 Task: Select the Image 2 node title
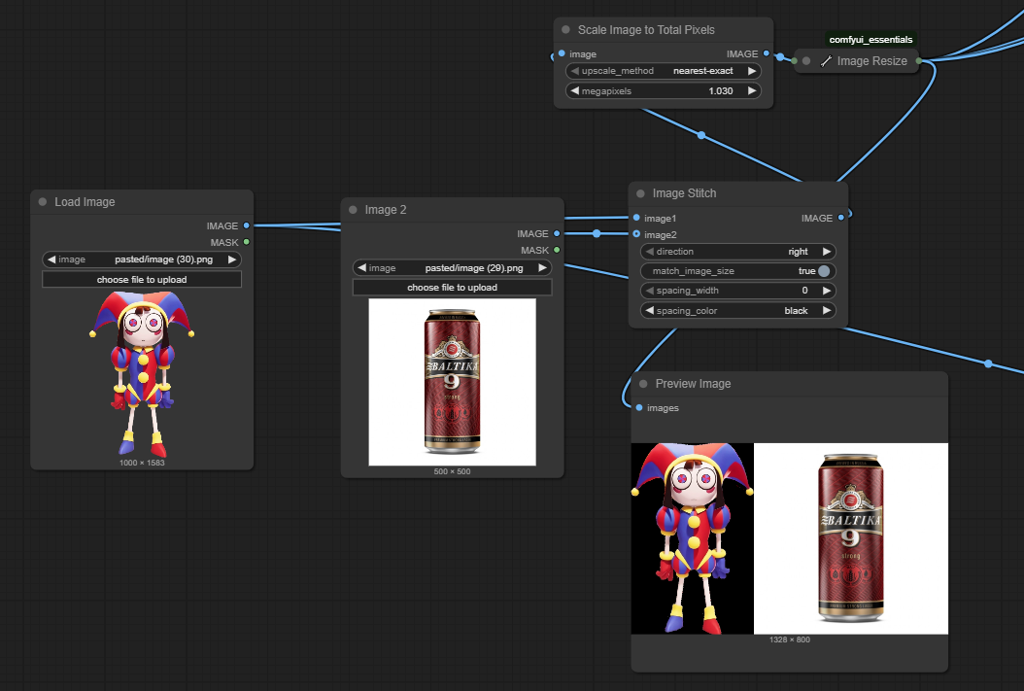(x=386, y=210)
